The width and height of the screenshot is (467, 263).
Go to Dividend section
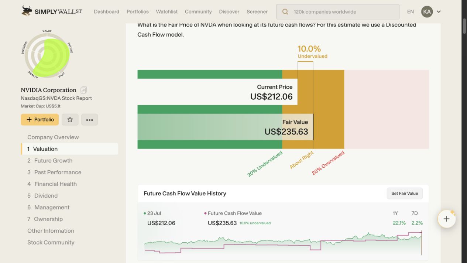click(x=42, y=196)
